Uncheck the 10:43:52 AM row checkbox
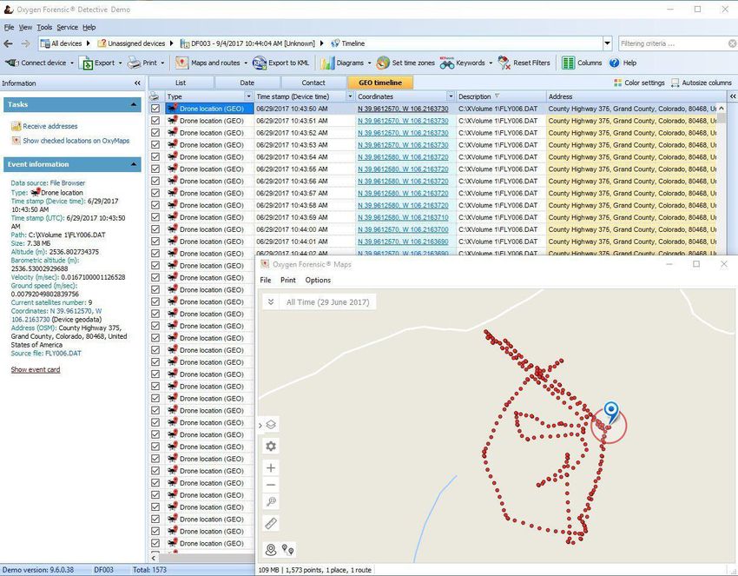This screenshot has height=576, width=738. [155, 133]
